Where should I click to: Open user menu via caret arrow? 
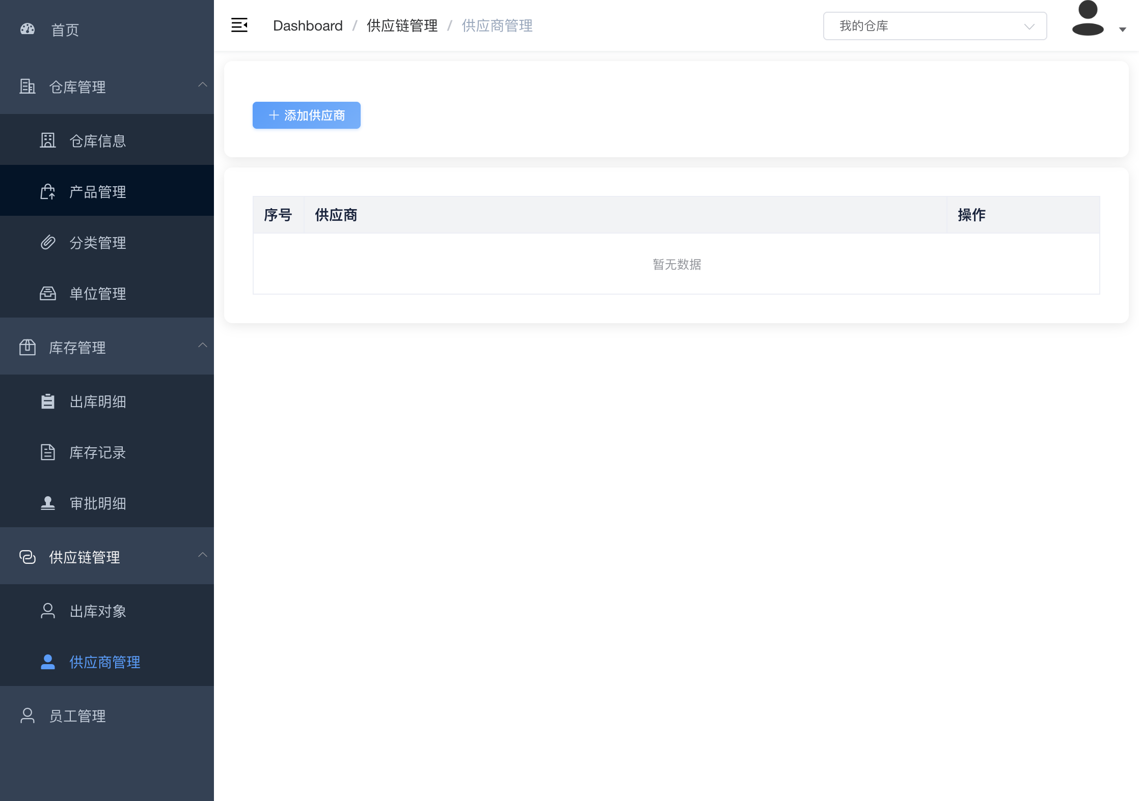(1122, 30)
